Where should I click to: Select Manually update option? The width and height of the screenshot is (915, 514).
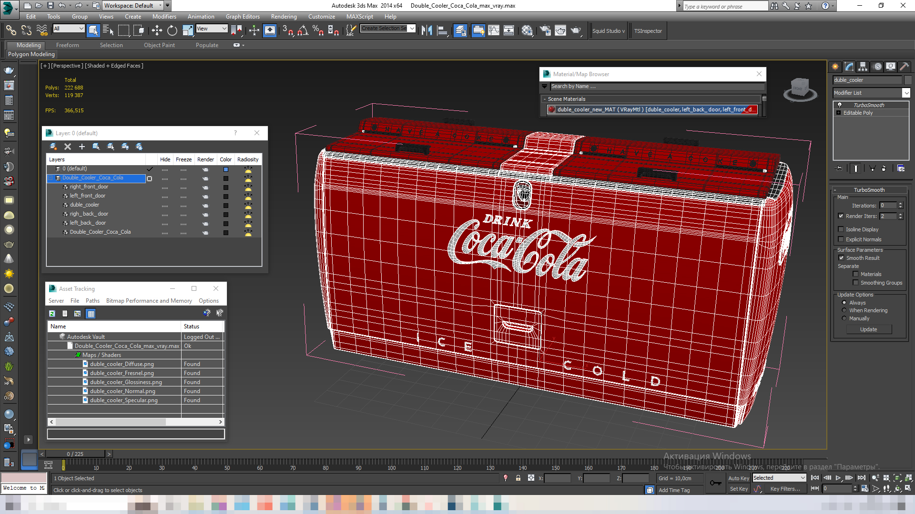[844, 318]
